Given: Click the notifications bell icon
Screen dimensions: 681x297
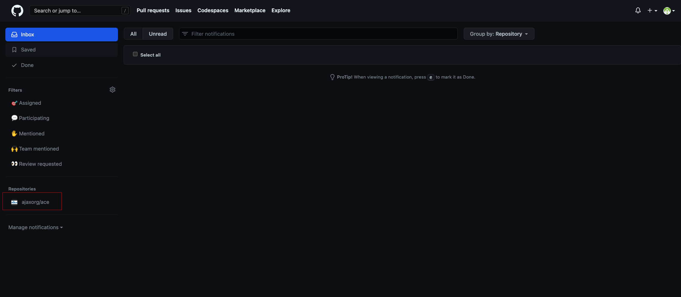Looking at the screenshot, I should [x=638, y=10].
